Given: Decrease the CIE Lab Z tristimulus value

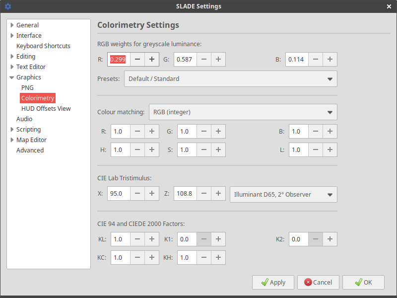Looking at the screenshot, I should click(204, 194).
